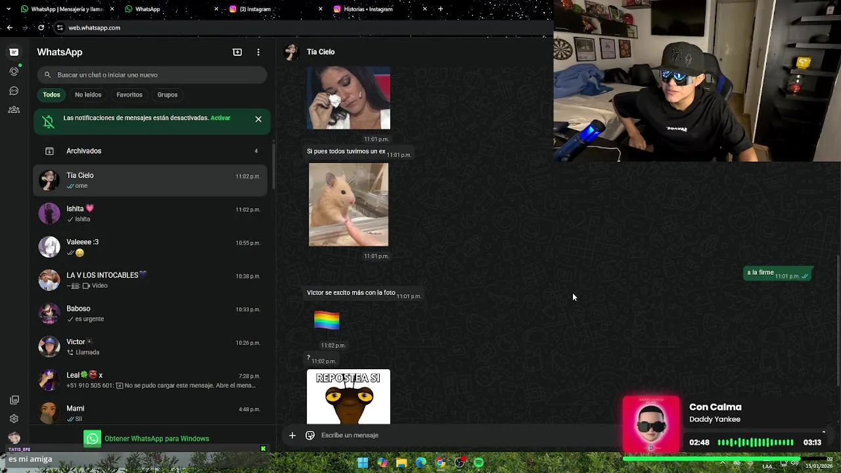Open the Chats icon in WhatsApp sidebar

(x=14, y=52)
